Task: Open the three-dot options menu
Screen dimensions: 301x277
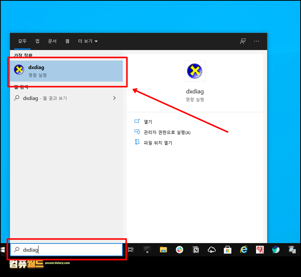Action: click(257, 41)
